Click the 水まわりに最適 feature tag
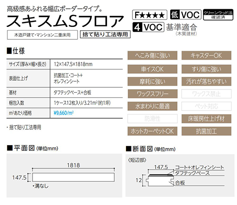Screen dimensions: 237x205 152,106
